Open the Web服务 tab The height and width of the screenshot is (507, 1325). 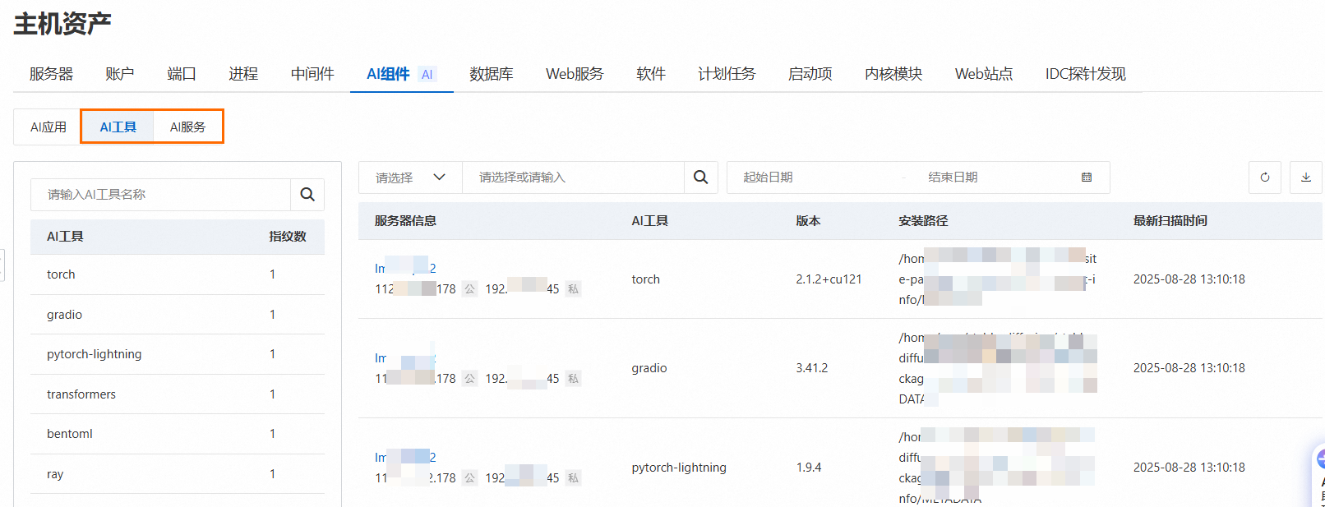tap(575, 74)
